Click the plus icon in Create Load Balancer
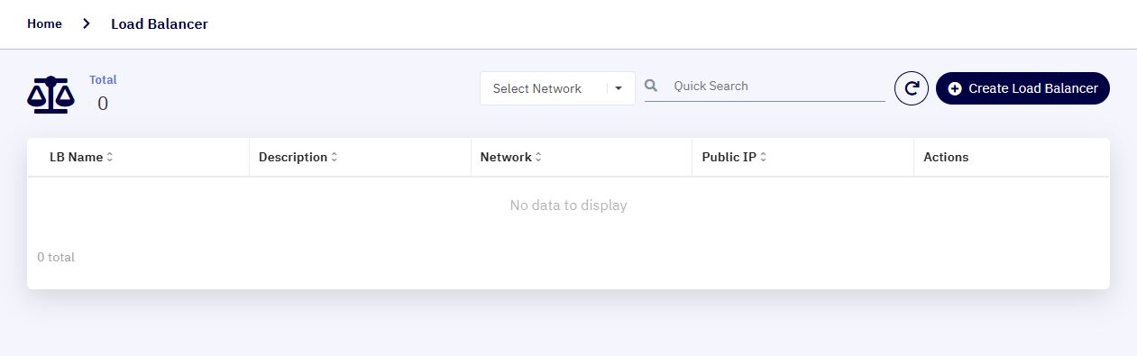This screenshot has height=356, width=1137. tap(955, 88)
